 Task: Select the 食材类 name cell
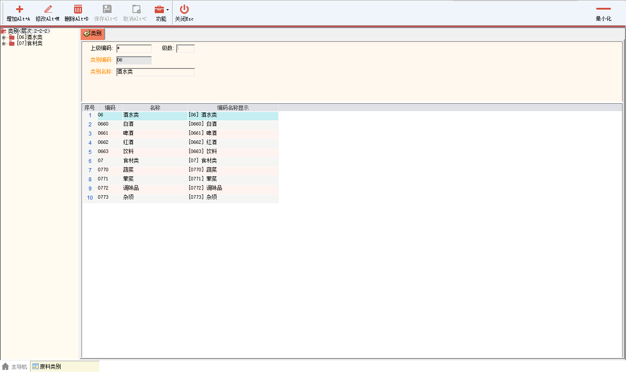[155, 161]
